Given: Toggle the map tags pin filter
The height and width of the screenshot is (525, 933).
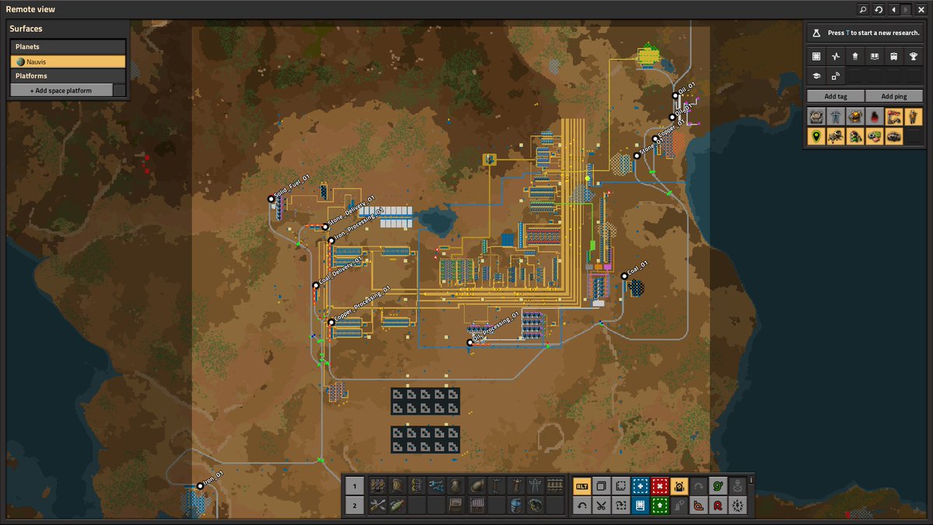Looking at the screenshot, I should point(816,136).
